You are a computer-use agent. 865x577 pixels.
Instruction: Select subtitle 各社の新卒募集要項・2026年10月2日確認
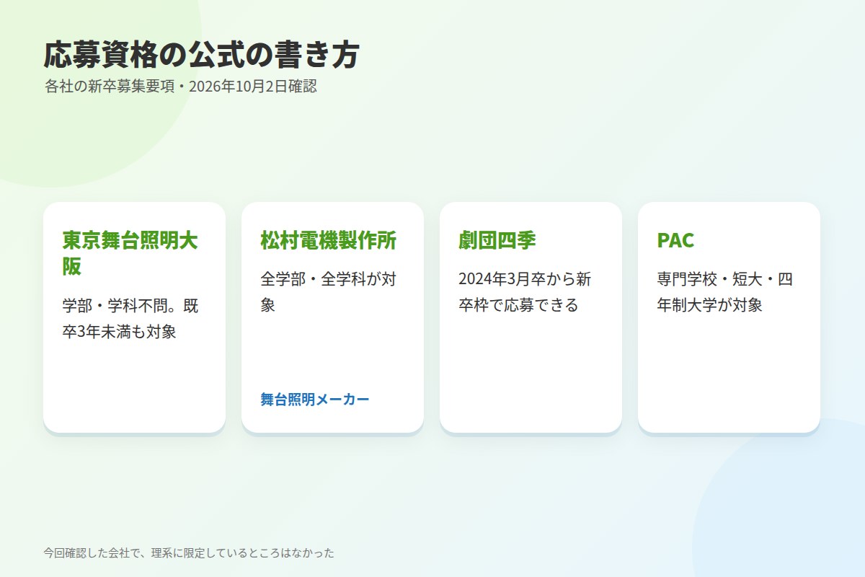coord(180,87)
